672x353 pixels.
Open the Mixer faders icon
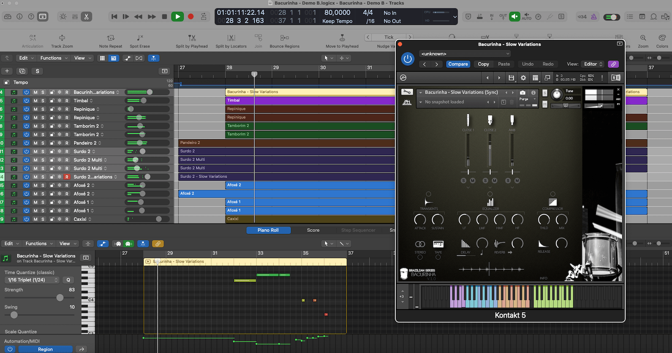(x=75, y=16)
